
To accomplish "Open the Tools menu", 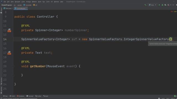I will (48, 2).
